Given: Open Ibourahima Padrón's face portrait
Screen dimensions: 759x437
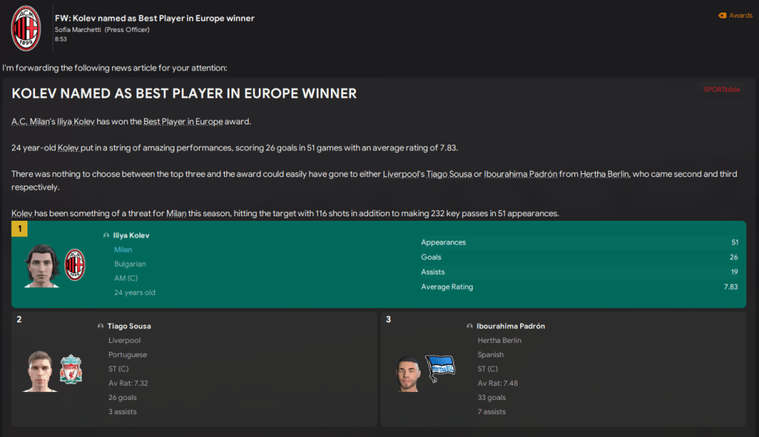Looking at the screenshot, I should pos(407,373).
